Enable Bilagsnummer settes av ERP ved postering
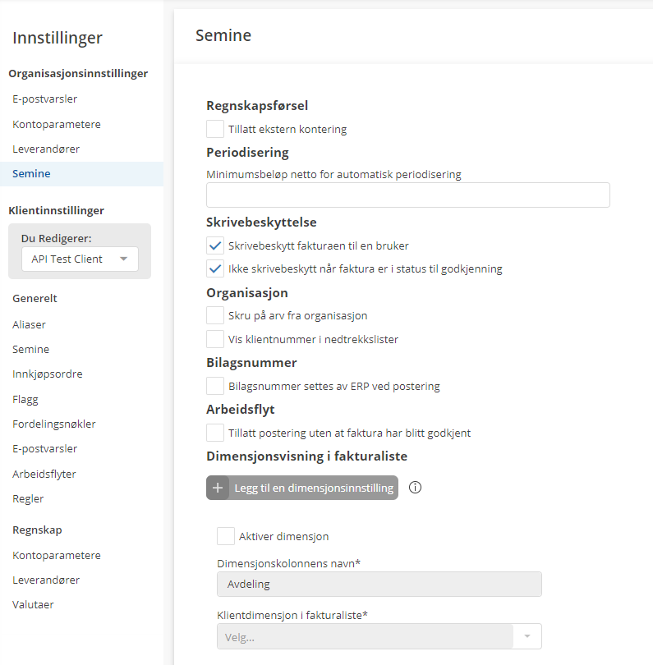 tap(215, 386)
